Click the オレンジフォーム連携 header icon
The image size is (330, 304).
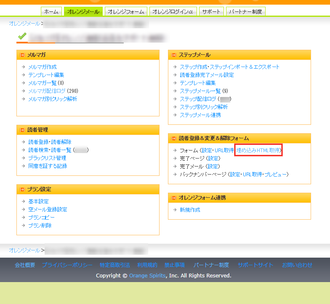(x=173, y=198)
